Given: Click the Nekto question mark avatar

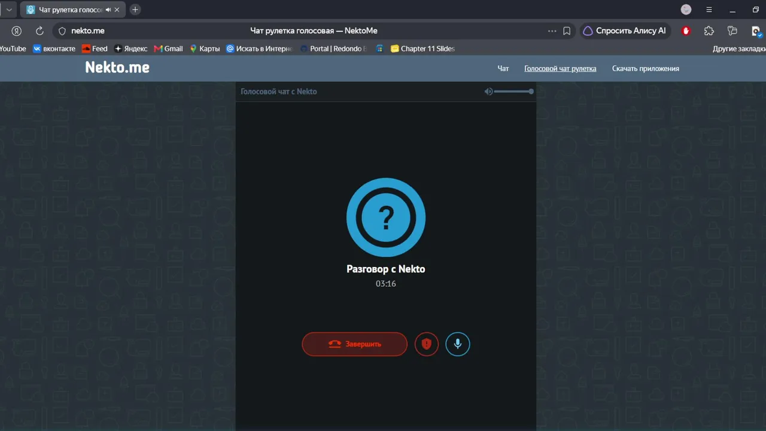Looking at the screenshot, I should 386,217.
